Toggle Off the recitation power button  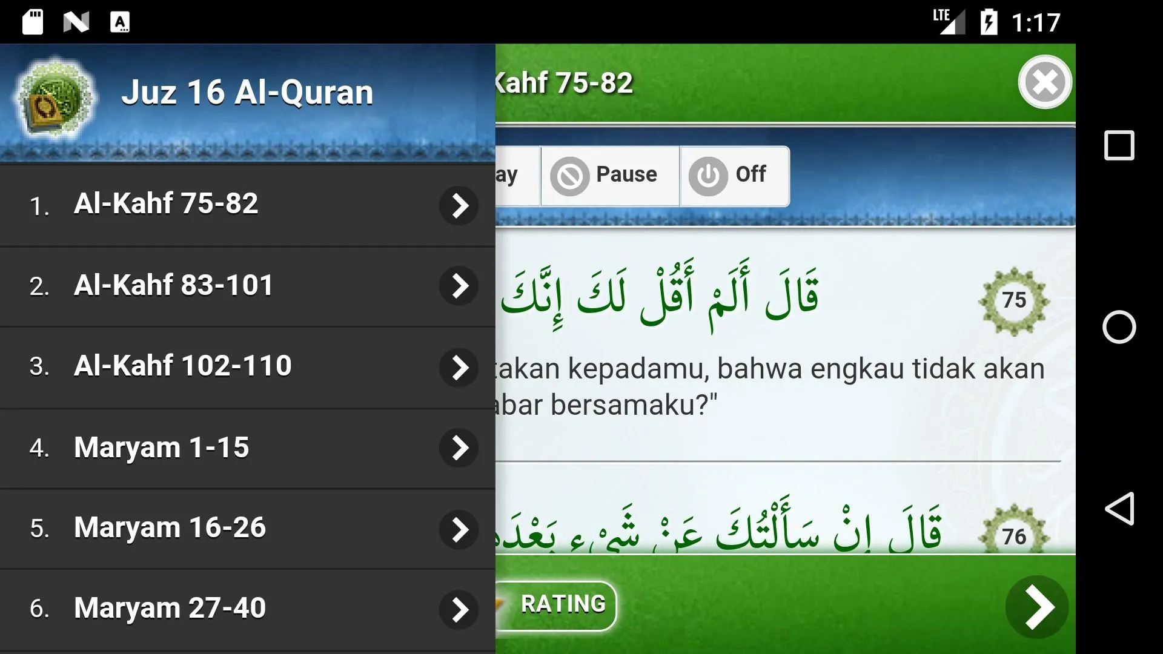(x=732, y=175)
